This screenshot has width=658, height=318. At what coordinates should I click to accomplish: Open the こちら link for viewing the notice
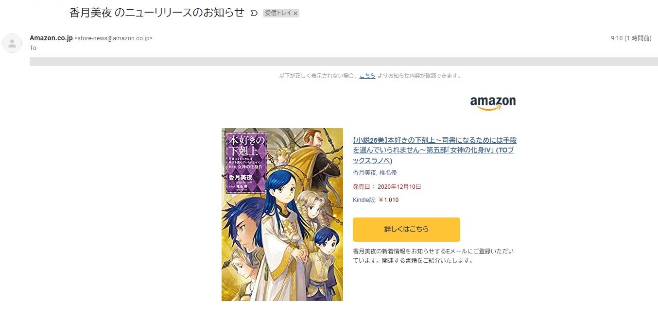click(x=367, y=76)
